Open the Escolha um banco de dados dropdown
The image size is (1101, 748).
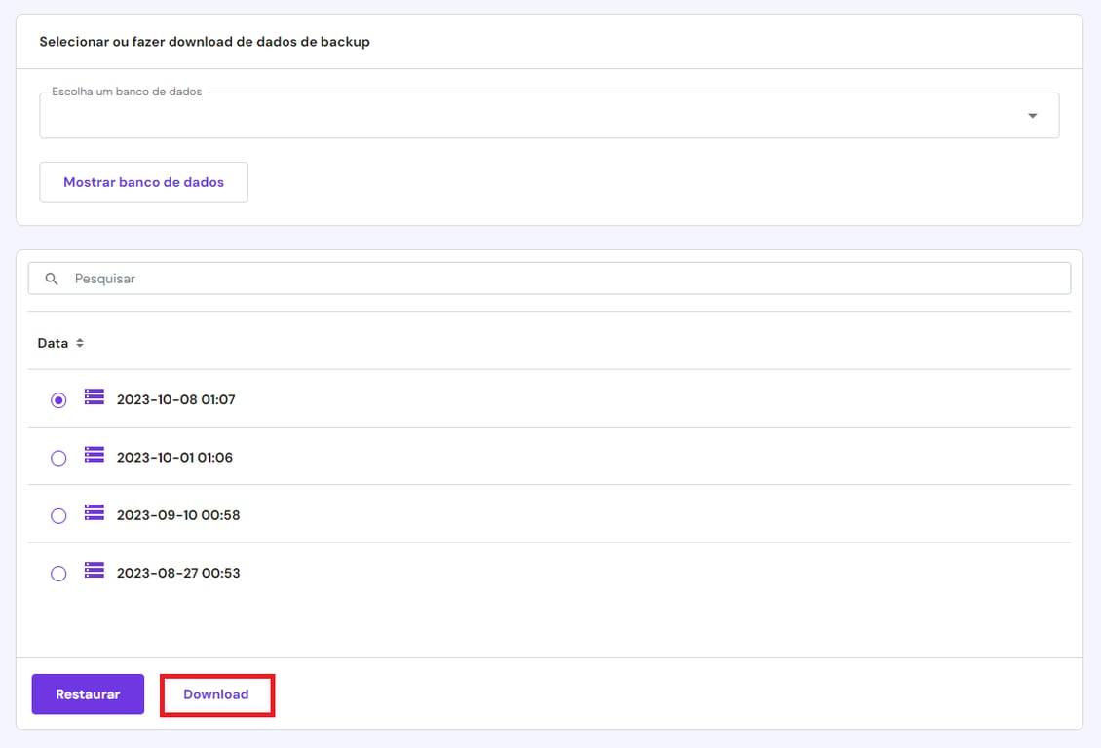(549, 115)
